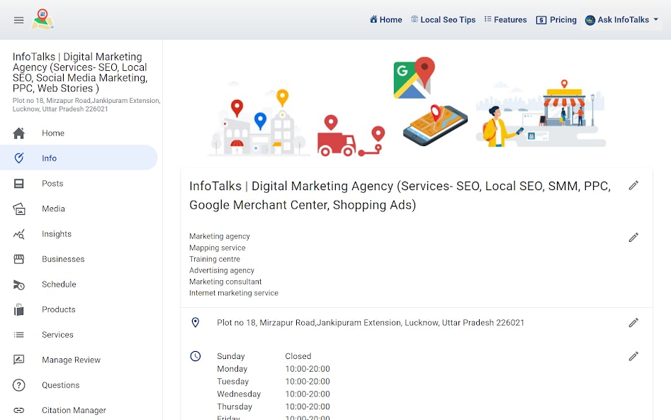Open the Pricing link
671x420 pixels.
pos(556,20)
